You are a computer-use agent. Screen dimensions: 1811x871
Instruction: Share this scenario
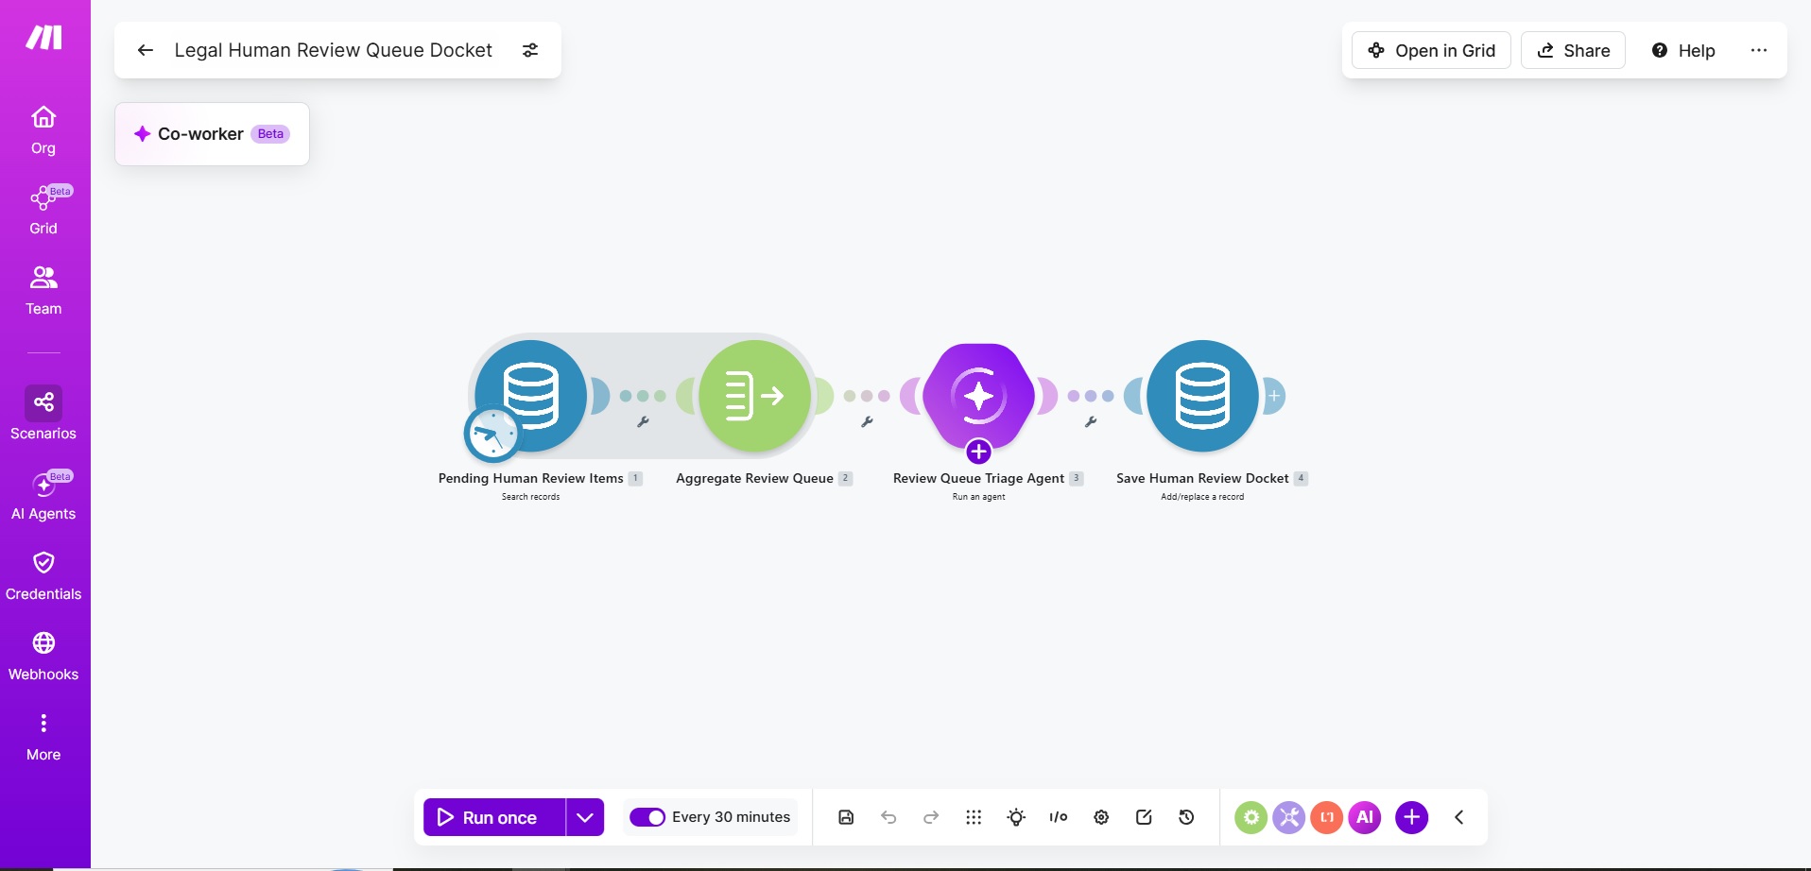[x=1573, y=50]
